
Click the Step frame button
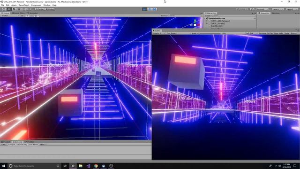[x=155, y=9]
